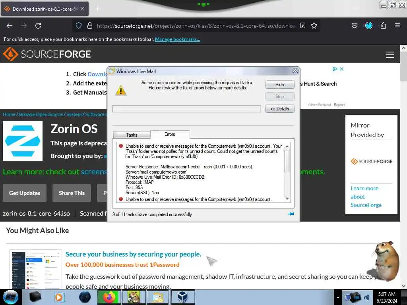Open the SourceForge site hamburger menu
This screenshot has height=305, width=407.
point(390,55)
